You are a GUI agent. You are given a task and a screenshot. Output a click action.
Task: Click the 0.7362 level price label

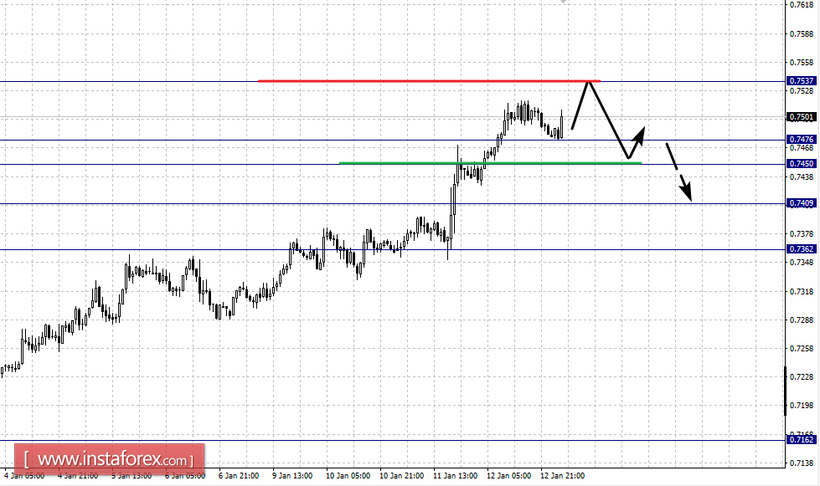tap(802, 249)
